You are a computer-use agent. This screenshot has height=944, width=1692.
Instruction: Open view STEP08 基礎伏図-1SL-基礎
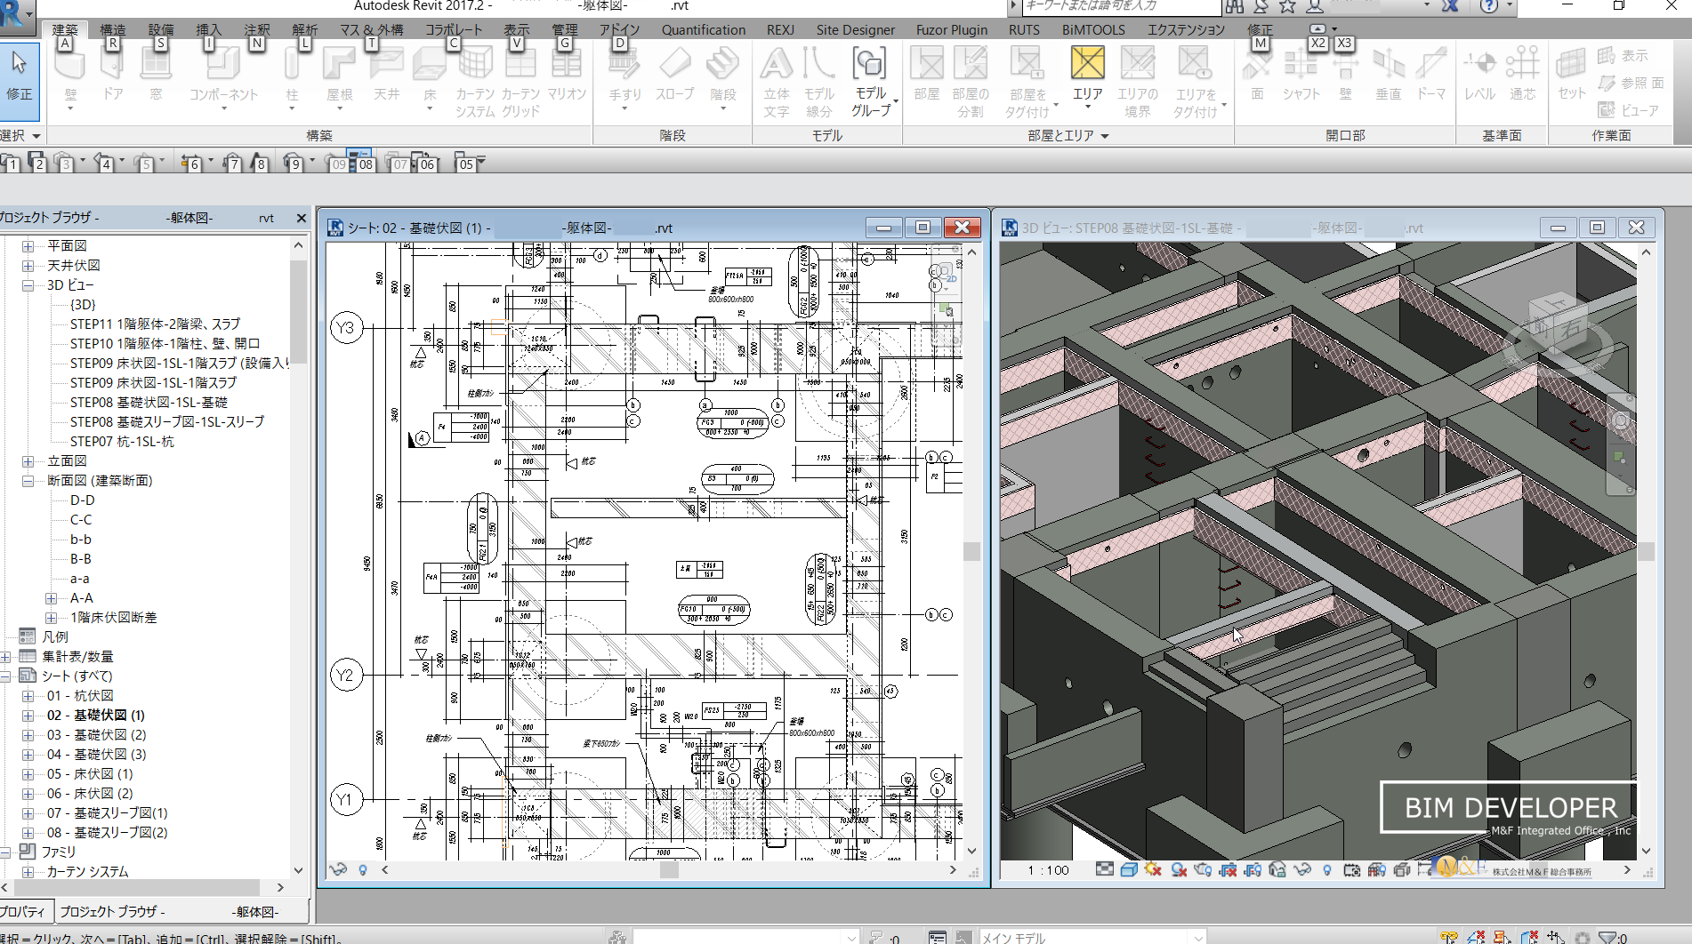coord(149,403)
